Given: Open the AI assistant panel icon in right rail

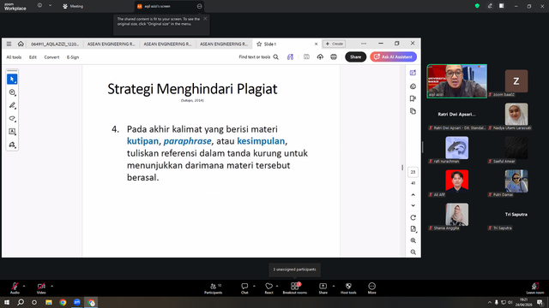Looking at the screenshot, I should (413, 73).
